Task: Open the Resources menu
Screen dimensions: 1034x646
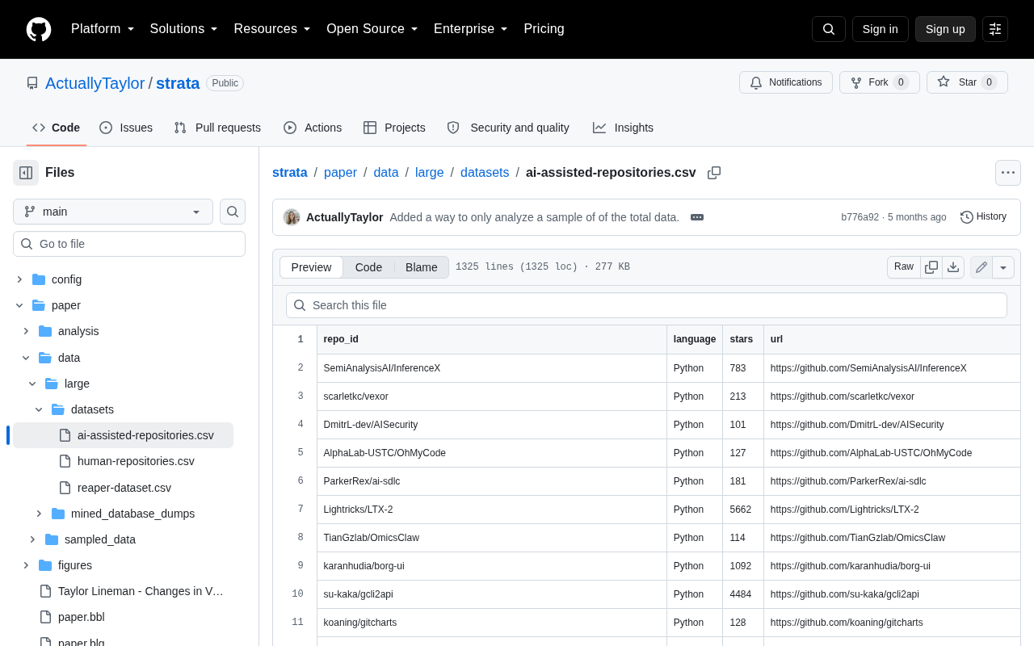Action: [x=272, y=29]
